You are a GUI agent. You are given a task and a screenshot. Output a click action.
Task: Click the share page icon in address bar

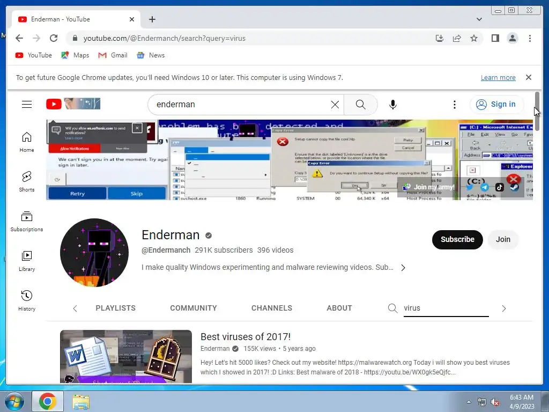pos(457,38)
